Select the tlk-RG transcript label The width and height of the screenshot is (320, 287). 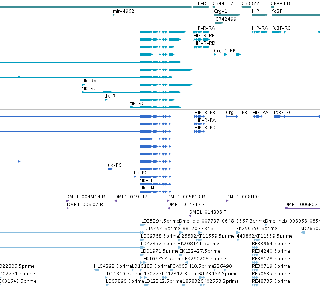pos(89,89)
